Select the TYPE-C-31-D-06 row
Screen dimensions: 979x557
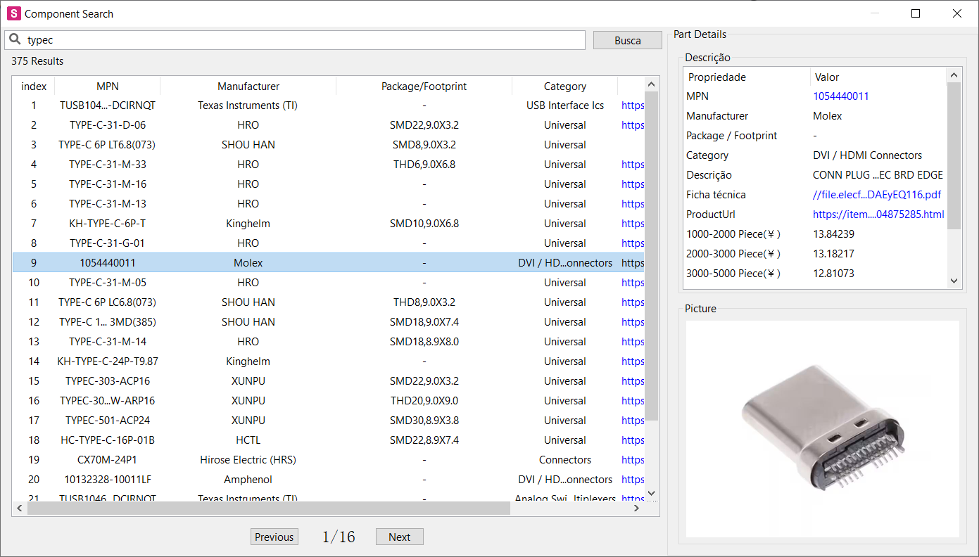tap(328, 125)
